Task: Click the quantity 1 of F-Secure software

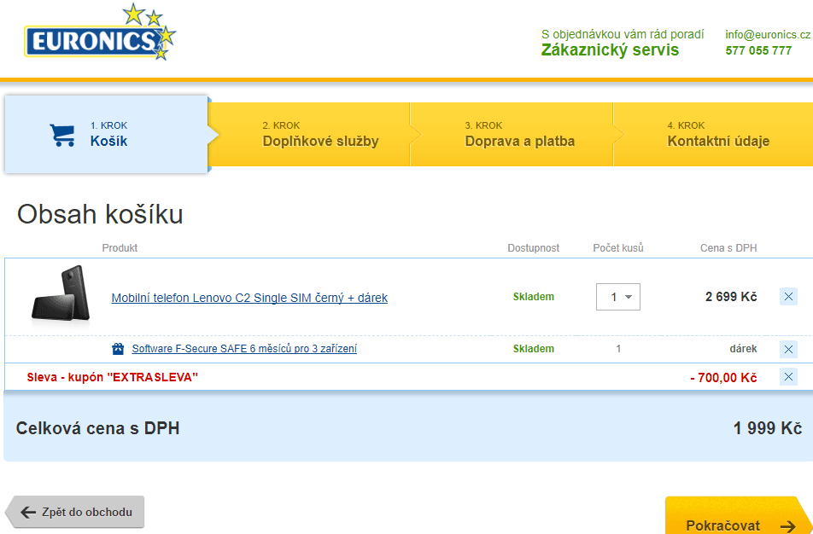Action: click(618, 349)
